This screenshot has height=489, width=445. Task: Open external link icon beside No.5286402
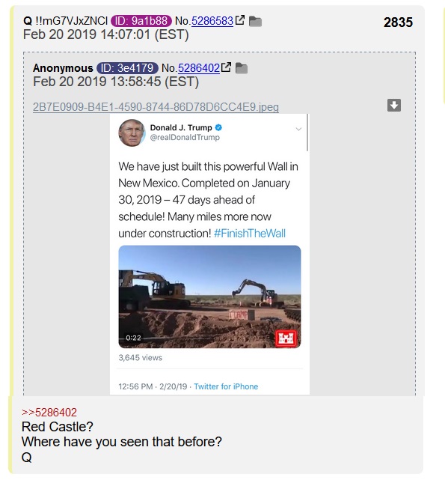227,67
